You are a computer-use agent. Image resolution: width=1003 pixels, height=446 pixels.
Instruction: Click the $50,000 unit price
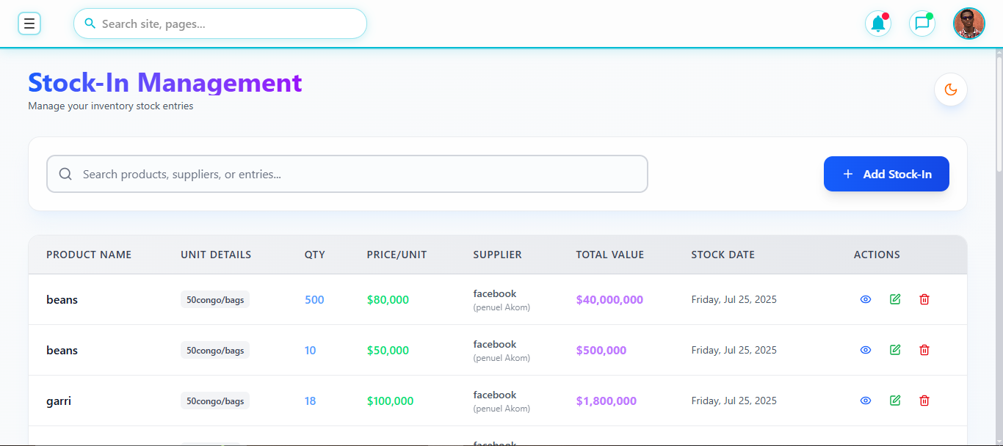pos(388,350)
